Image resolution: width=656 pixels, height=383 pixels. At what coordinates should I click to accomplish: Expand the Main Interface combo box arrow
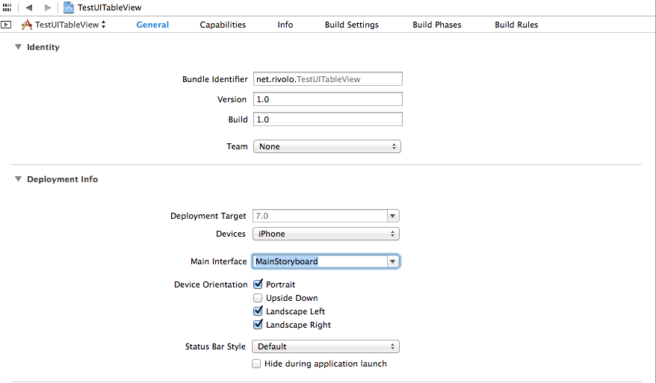[393, 261]
